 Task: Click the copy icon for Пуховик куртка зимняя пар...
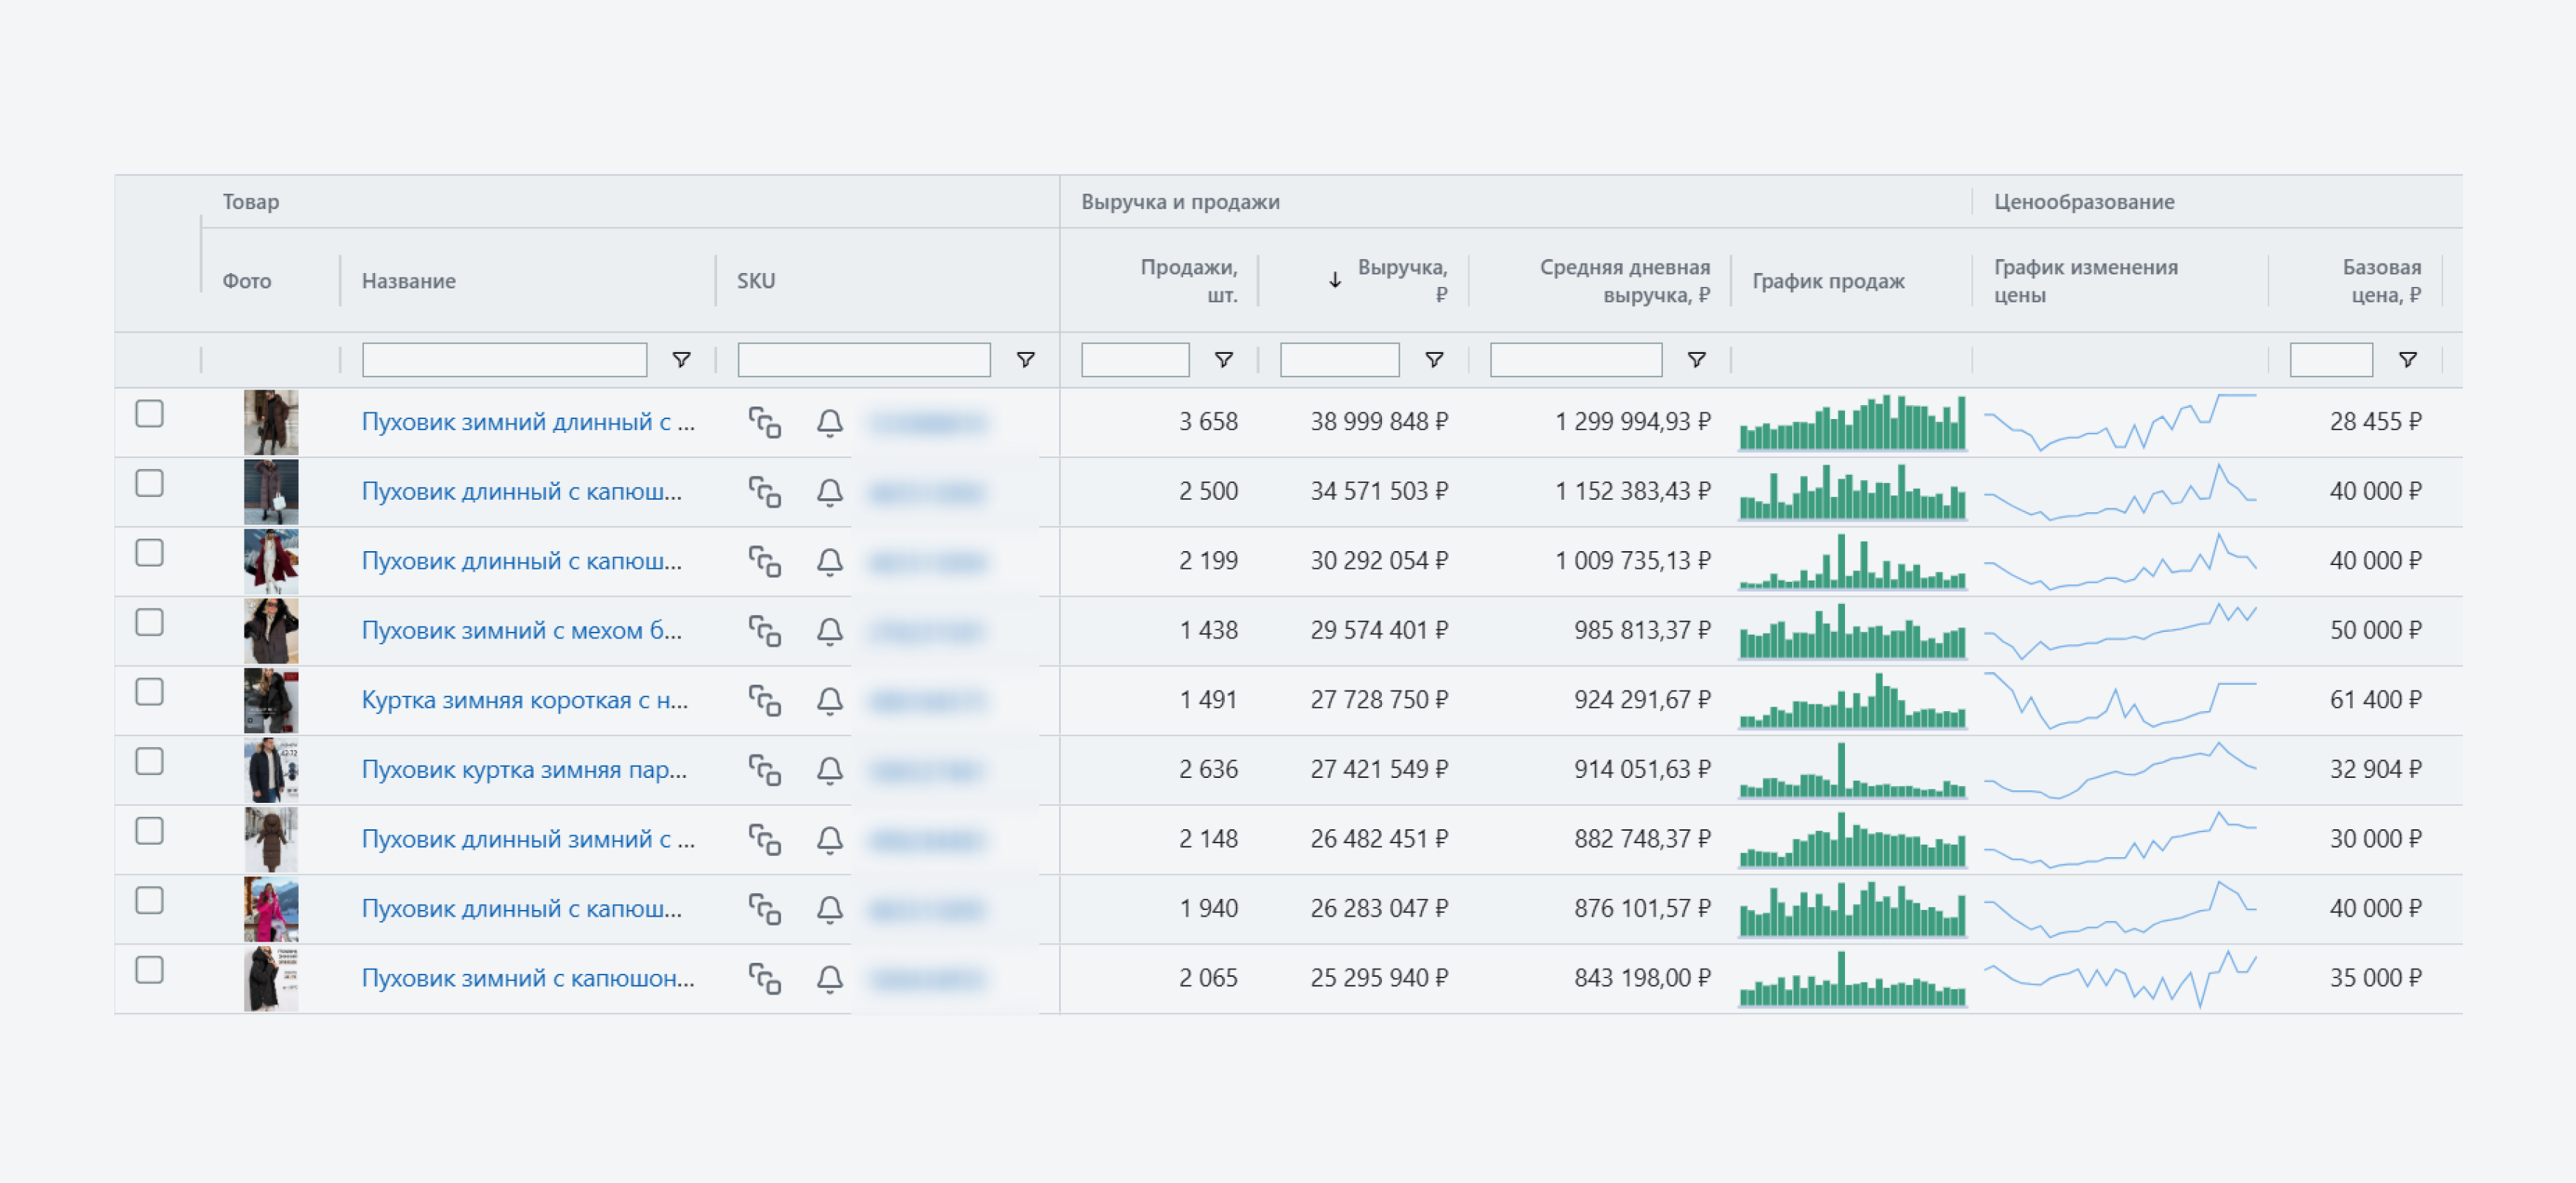point(765,770)
